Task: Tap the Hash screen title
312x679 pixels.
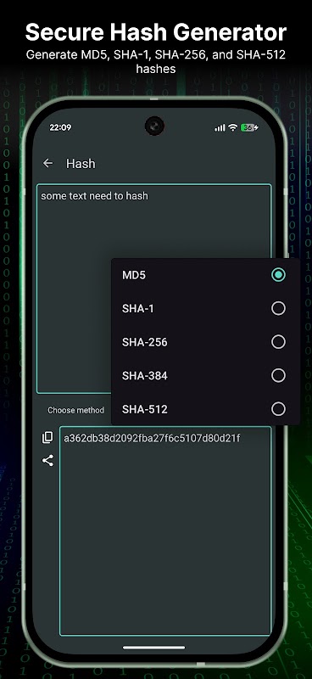Action: (81, 164)
